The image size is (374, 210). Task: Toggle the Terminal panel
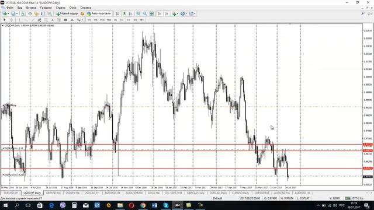[43, 13]
